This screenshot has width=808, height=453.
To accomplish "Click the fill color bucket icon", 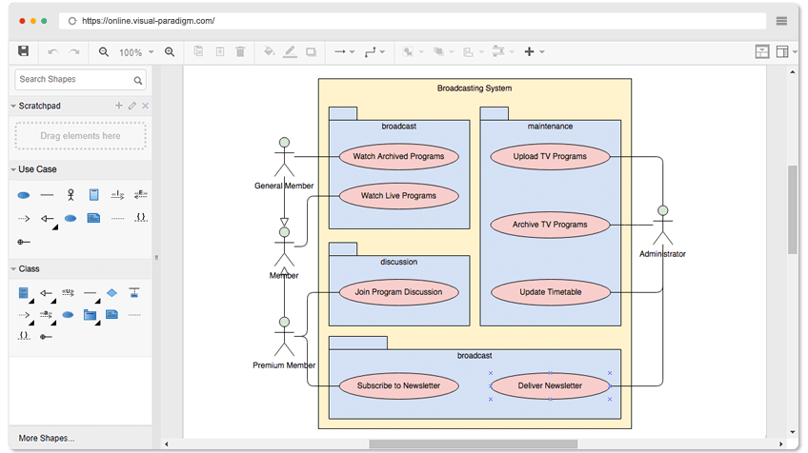I will (x=269, y=51).
